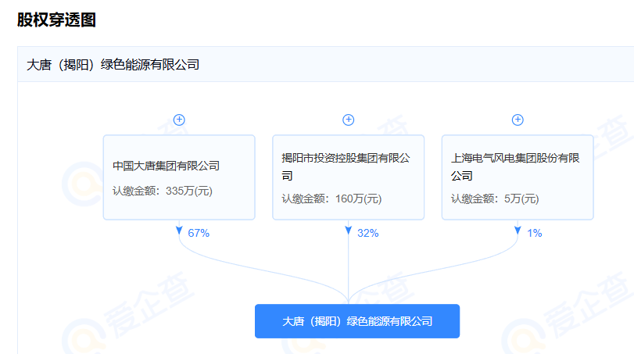Select the 1% shareholding label

pos(535,233)
